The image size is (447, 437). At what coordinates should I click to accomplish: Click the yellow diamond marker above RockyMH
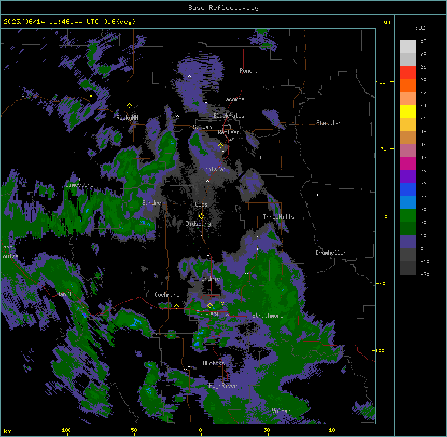130,106
